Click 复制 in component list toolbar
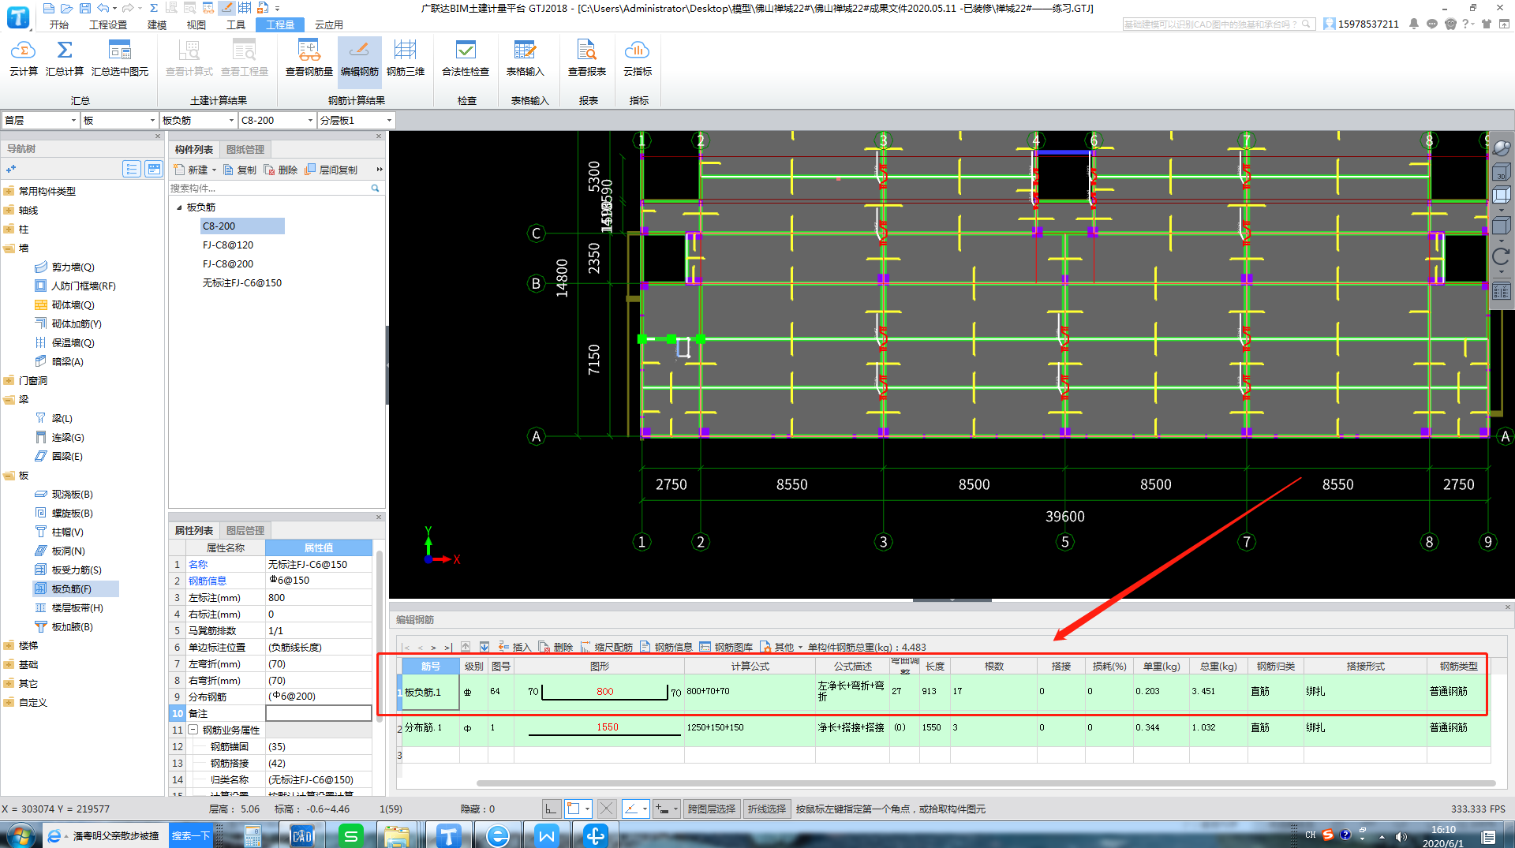 coord(240,170)
